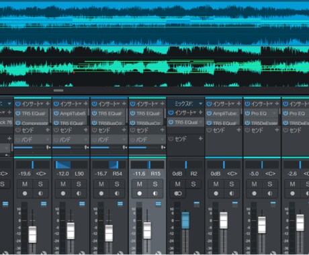The width and height of the screenshot is (309, 255).
Task: Bypass Pro EQ on the -5.0 channel
Action: point(247,113)
